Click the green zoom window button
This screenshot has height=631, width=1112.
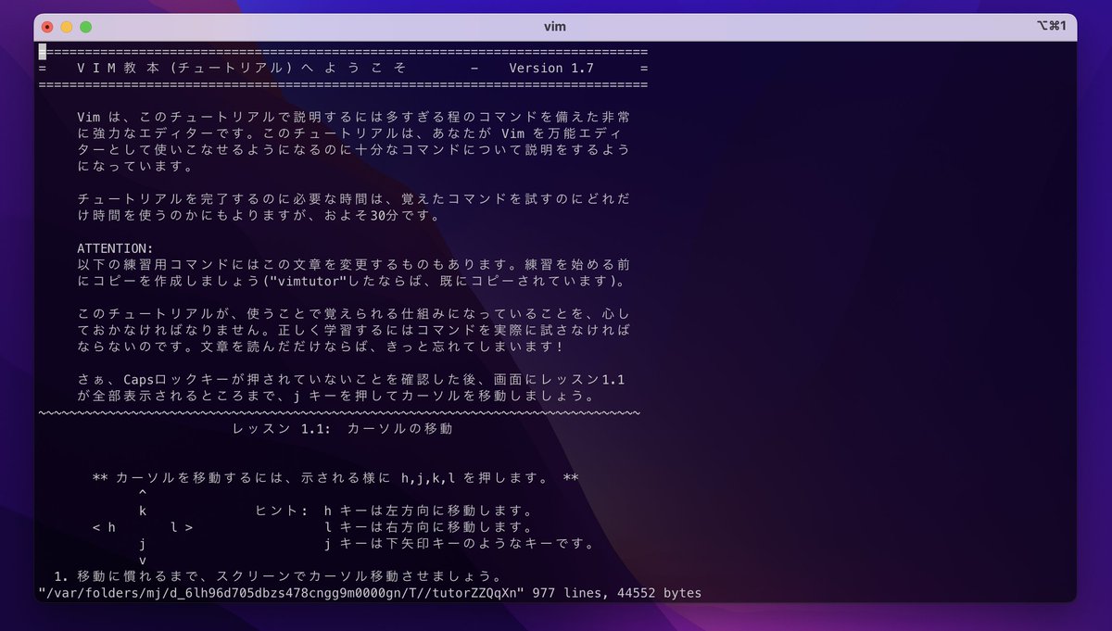coord(85,27)
